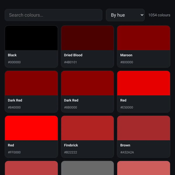Select the Dried Blood colour swatch
This screenshot has height=175, width=175.
(x=87, y=38)
